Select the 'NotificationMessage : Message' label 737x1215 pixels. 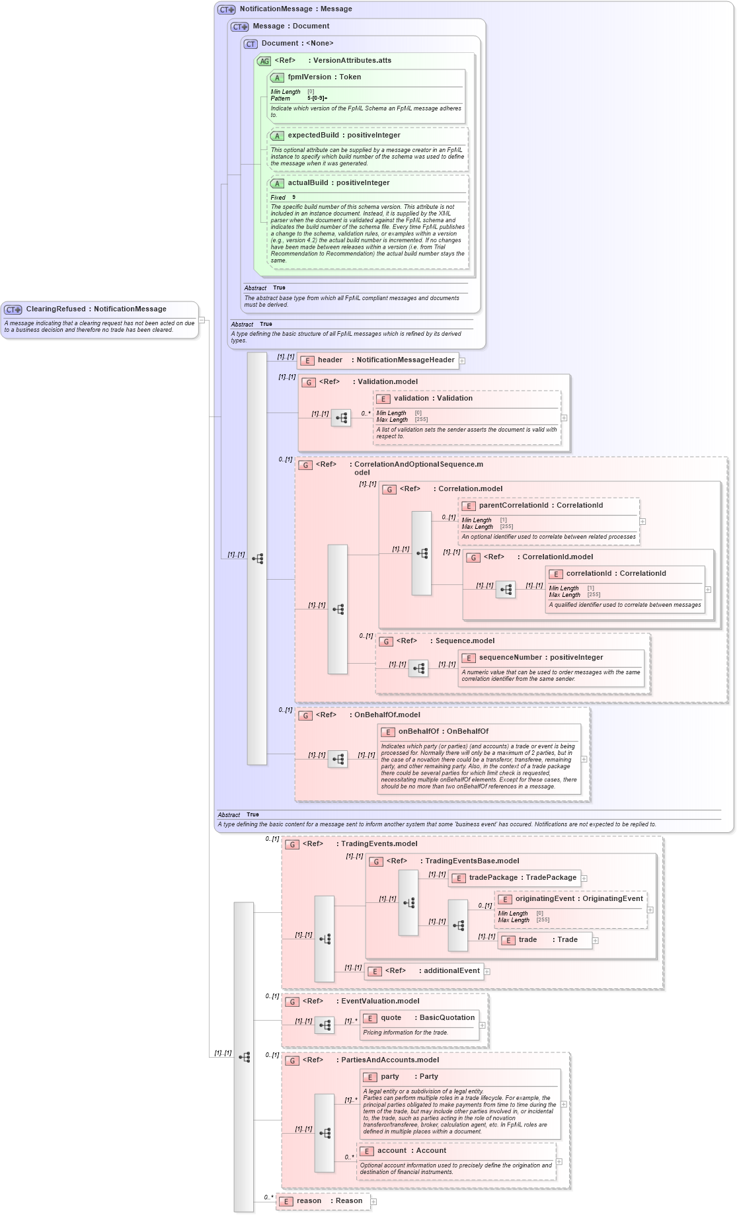click(x=295, y=9)
